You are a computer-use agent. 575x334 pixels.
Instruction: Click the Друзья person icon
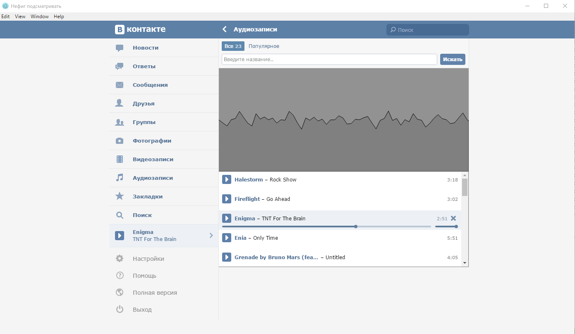(120, 103)
